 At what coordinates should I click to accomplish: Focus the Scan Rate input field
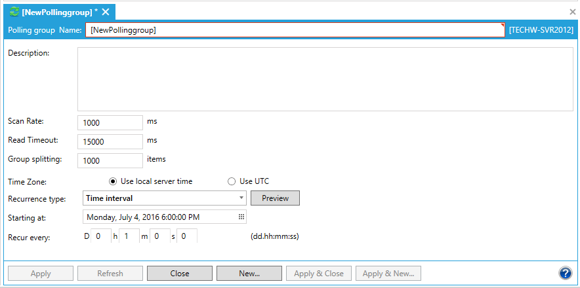pos(110,122)
